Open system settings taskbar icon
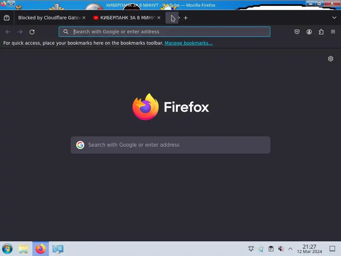The image size is (341, 256). (58, 249)
